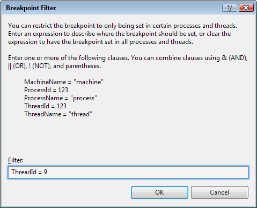Click the ThreadName = "thread" example clause

point(58,114)
